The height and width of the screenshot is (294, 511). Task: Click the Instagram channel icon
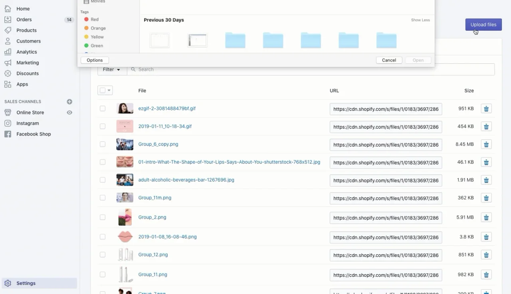pos(8,123)
